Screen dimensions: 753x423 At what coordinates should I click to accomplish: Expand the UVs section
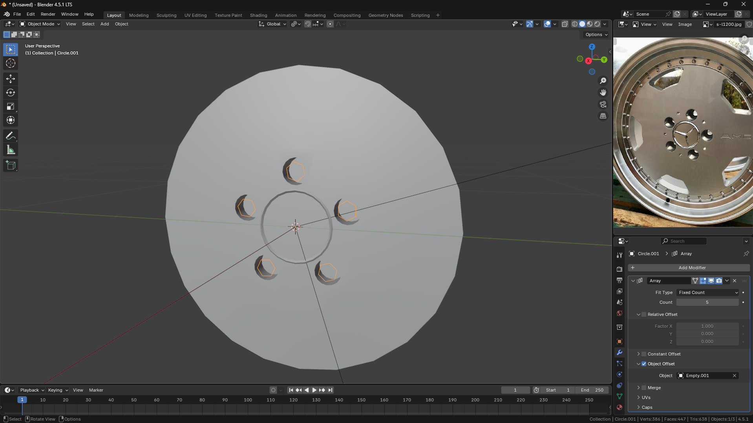tap(639, 398)
